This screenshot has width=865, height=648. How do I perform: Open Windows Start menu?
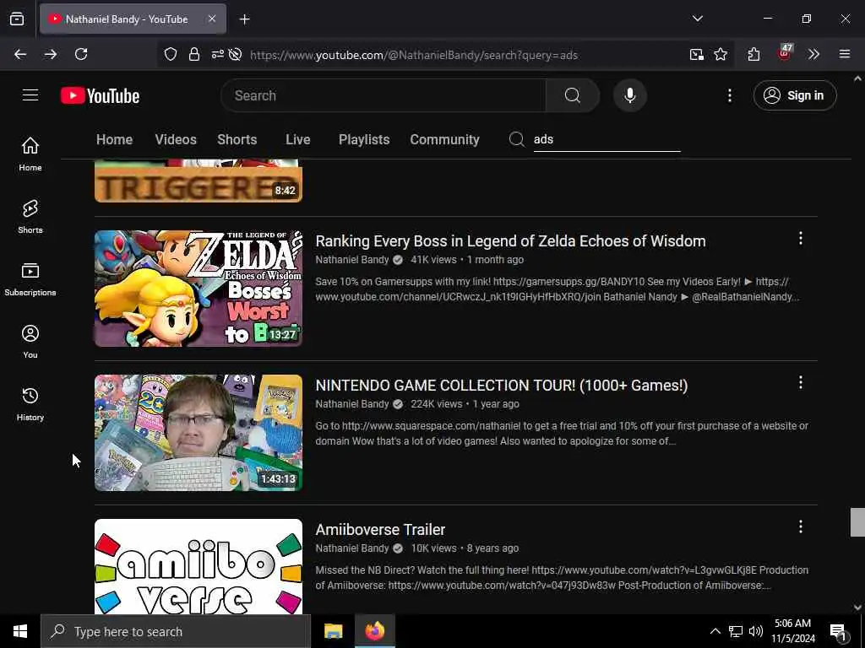(20, 631)
